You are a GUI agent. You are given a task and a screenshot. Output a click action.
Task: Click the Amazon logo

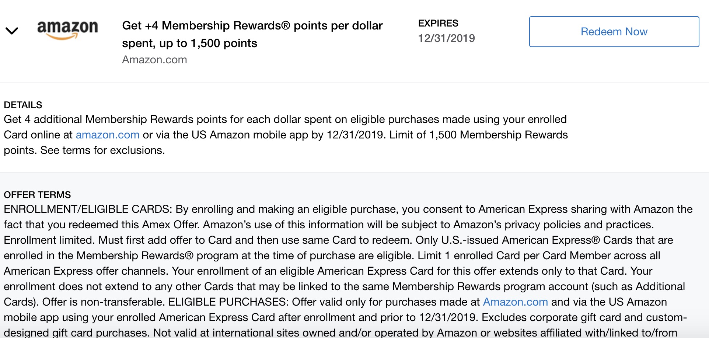pos(67,29)
